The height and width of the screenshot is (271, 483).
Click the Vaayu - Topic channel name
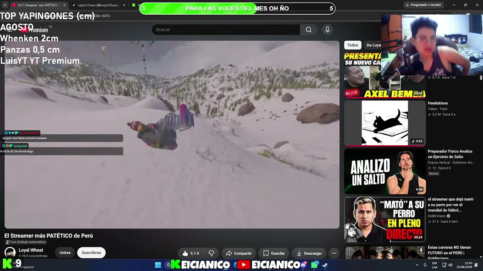coord(438,109)
